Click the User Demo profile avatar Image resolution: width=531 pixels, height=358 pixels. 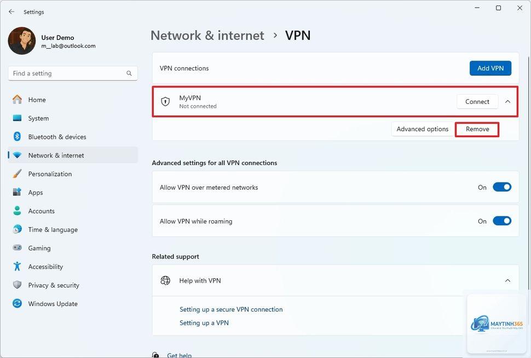tap(22, 41)
